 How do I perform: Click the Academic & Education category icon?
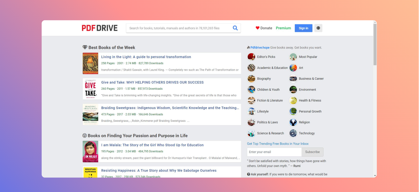251,68
